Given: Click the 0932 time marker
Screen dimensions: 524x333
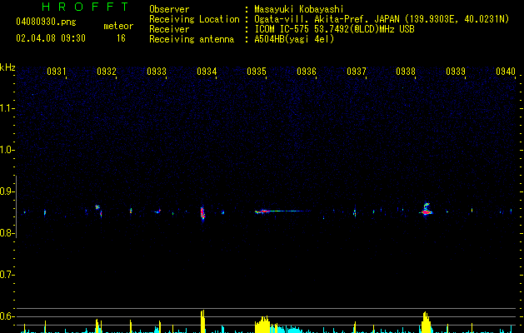Looking at the screenshot, I should tap(107, 72).
